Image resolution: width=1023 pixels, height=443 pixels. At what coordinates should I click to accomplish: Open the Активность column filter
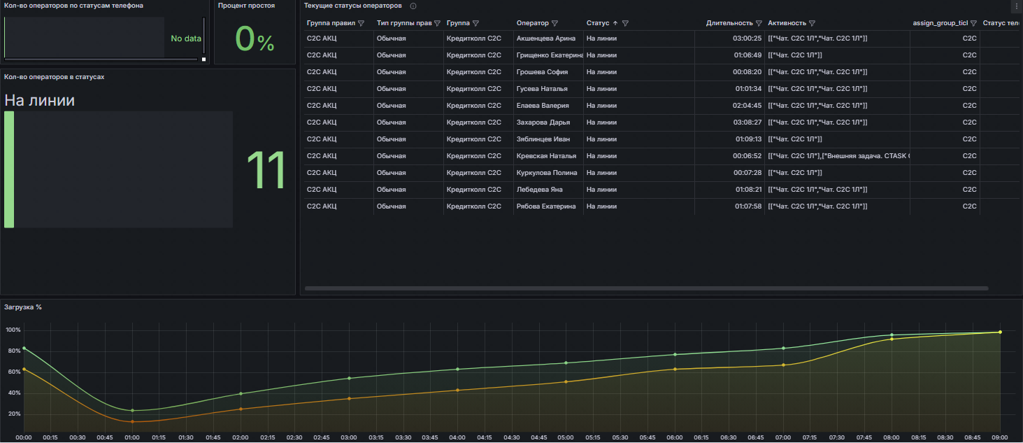812,23
